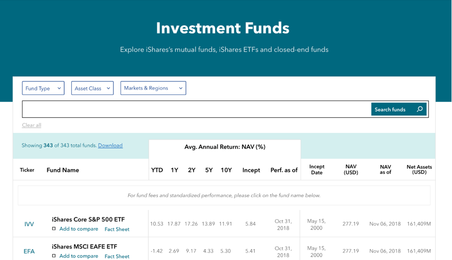The height and width of the screenshot is (260, 452).
Task: Click the Download link
Action: coord(110,146)
